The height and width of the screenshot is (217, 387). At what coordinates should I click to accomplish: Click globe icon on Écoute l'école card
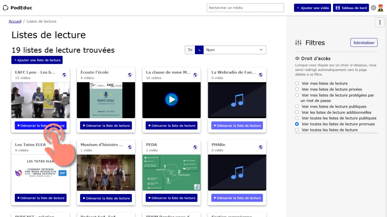tap(130, 75)
